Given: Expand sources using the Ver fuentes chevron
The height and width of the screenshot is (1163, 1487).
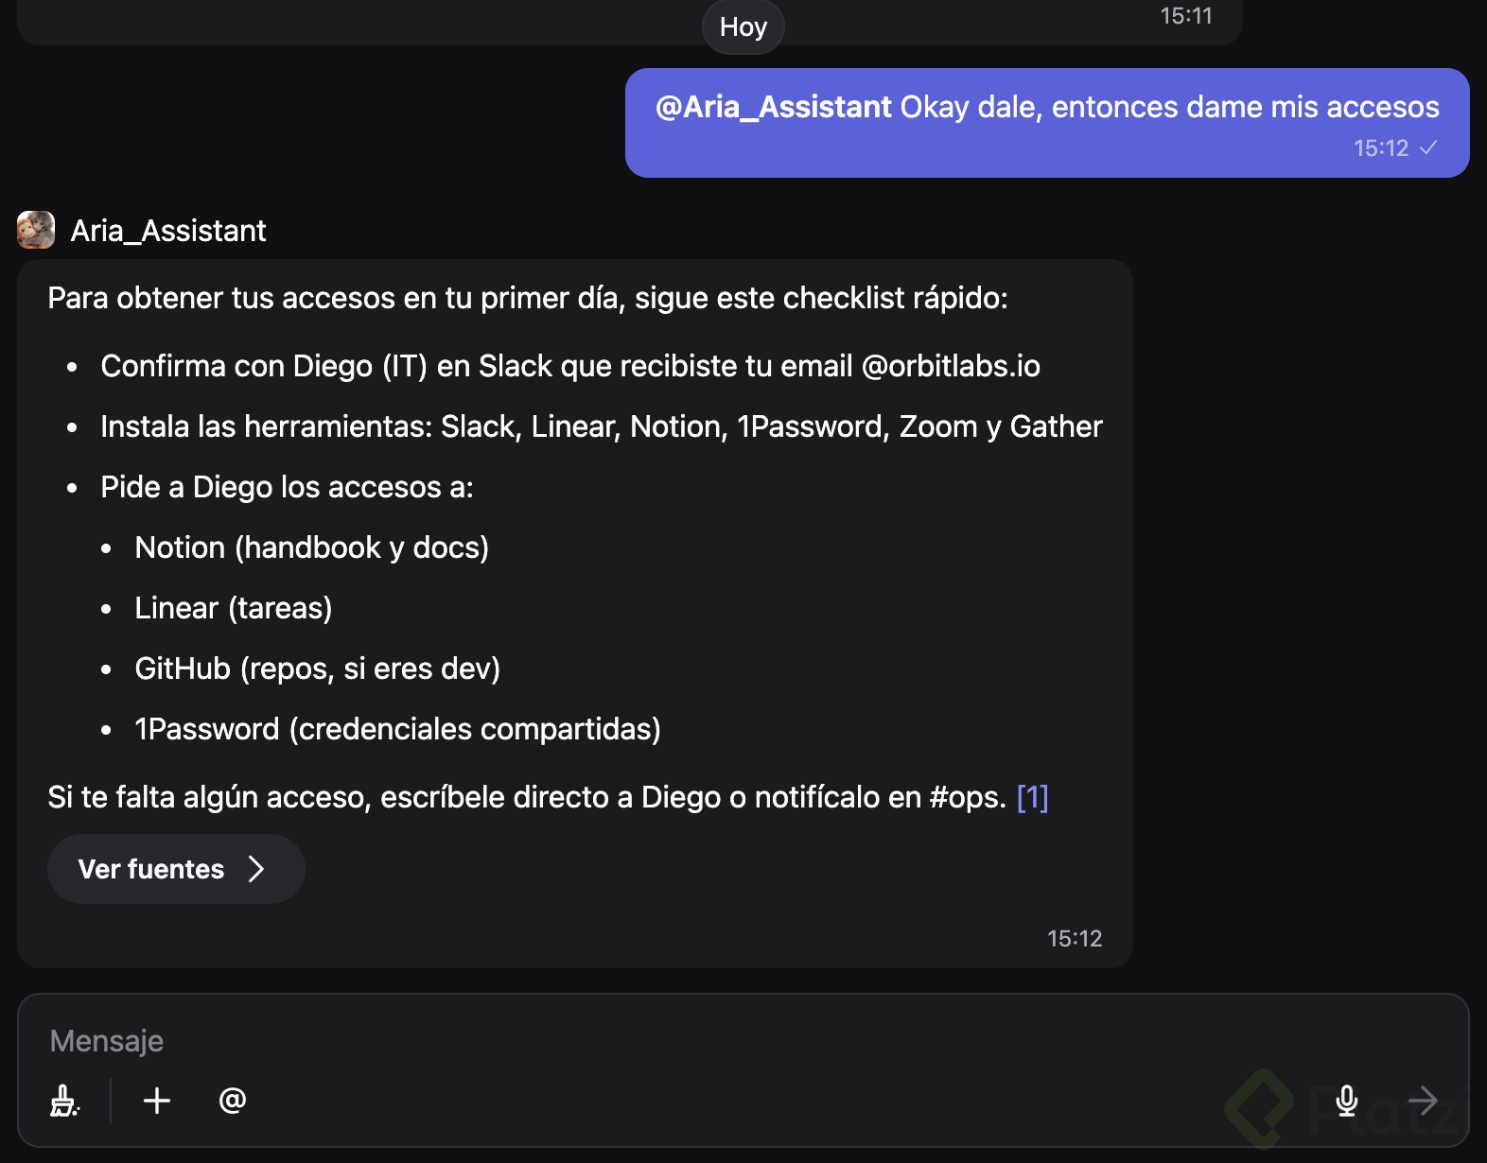Looking at the screenshot, I should point(256,869).
